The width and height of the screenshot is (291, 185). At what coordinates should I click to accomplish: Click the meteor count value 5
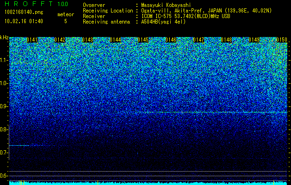point(66,21)
